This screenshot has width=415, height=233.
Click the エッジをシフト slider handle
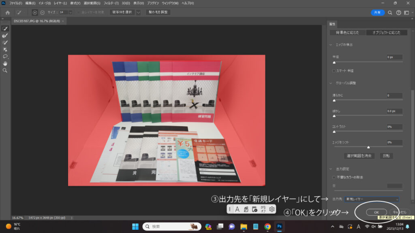(368, 147)
